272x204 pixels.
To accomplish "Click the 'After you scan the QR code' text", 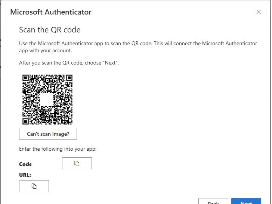I will pyautogui.click(x=69, y=63).
